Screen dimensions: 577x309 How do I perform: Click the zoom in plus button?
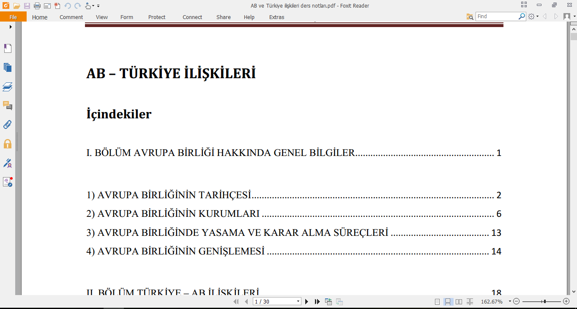click(566, 301)
